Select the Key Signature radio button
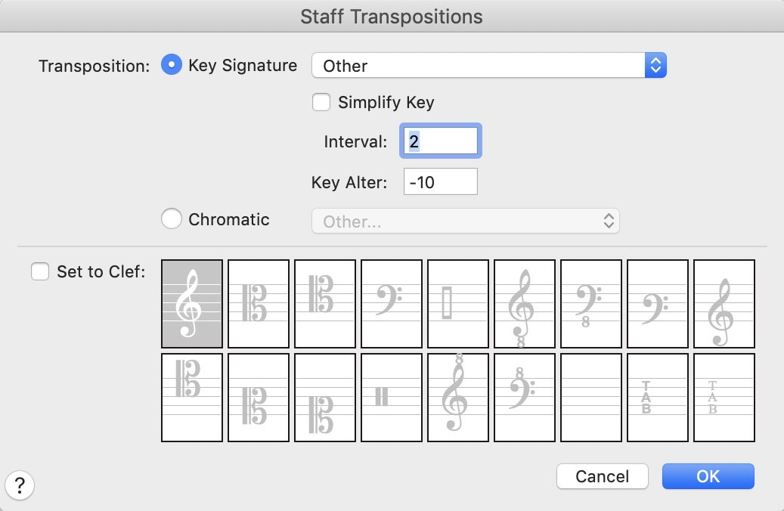 pos(172,66)
